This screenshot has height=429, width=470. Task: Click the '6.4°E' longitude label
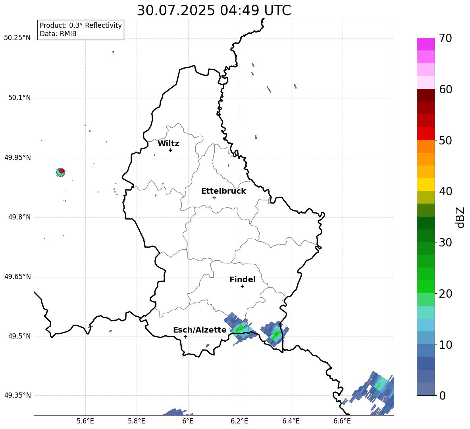point(291,421)
